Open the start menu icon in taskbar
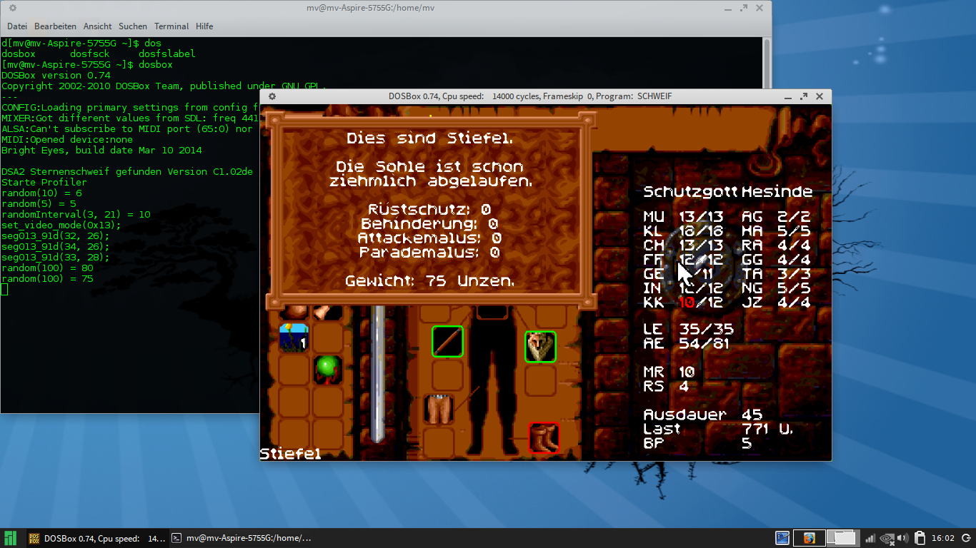This screenshot has height=548, width=976. 11,538
